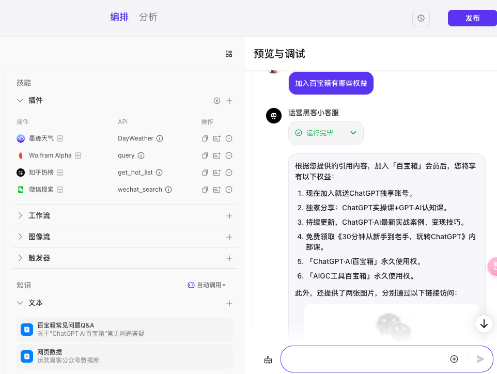The height and width of the screenshot is (374, 497).
Task: Show info for DayWeather API
Action: point(160,138)
